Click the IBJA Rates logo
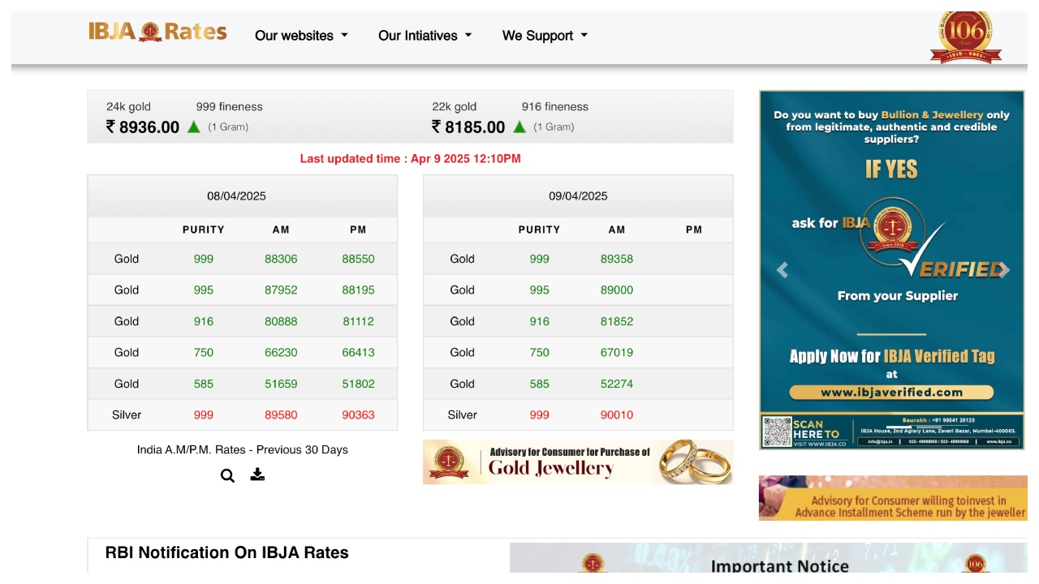 [x=157, y=32]
